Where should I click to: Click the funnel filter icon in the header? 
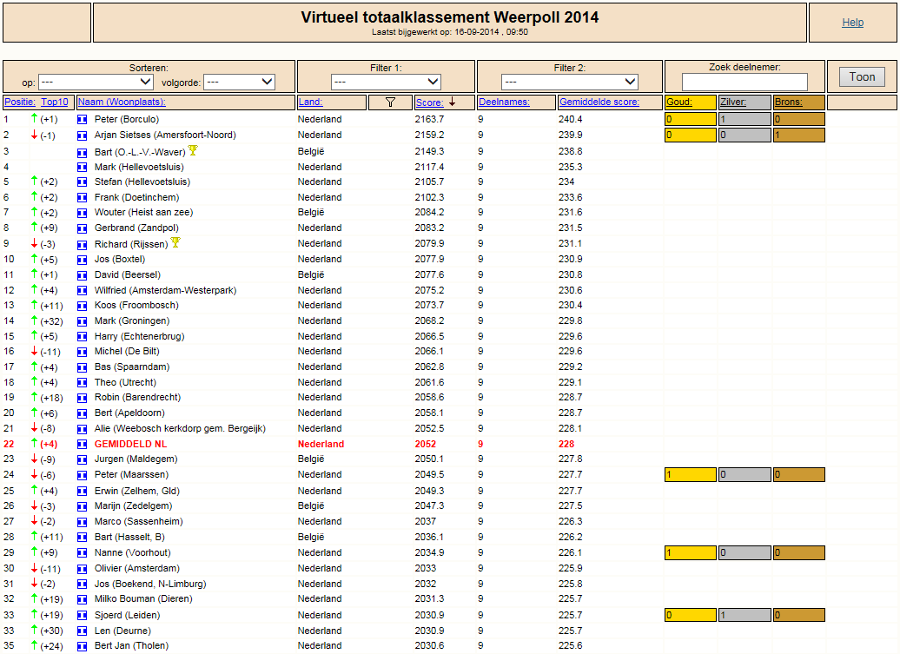390,102
